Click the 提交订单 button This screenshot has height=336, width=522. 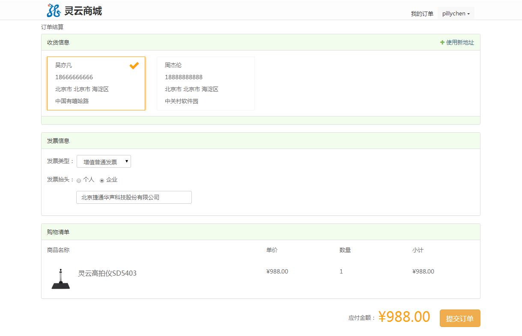[x=459, y=318]
